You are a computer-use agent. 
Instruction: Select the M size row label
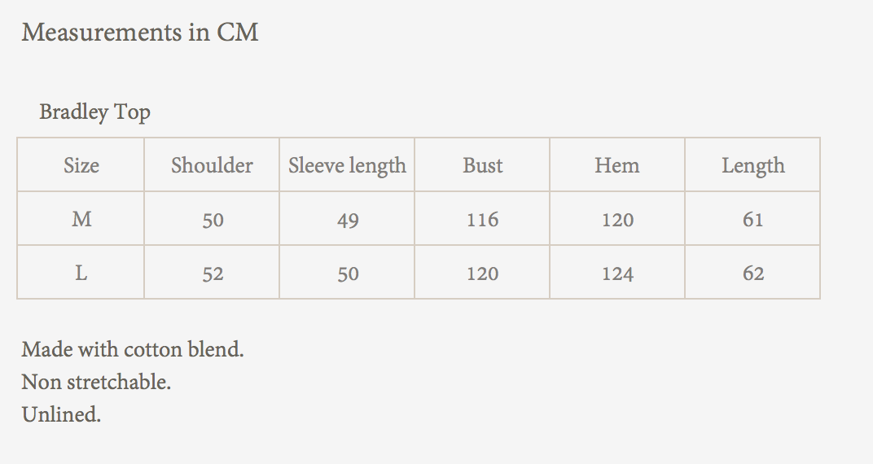pyautogui.click(x=81, y=219)
